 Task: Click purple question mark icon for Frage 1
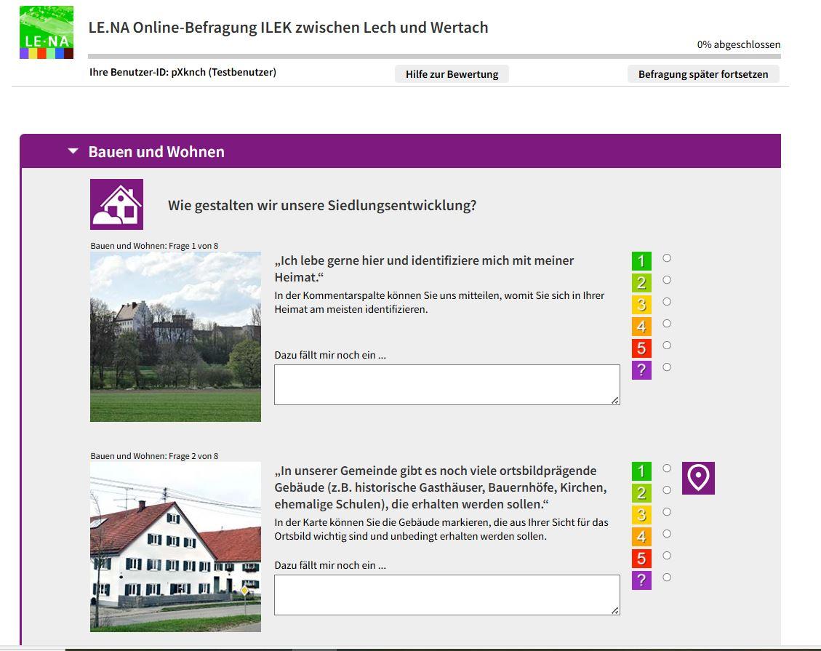641,370
